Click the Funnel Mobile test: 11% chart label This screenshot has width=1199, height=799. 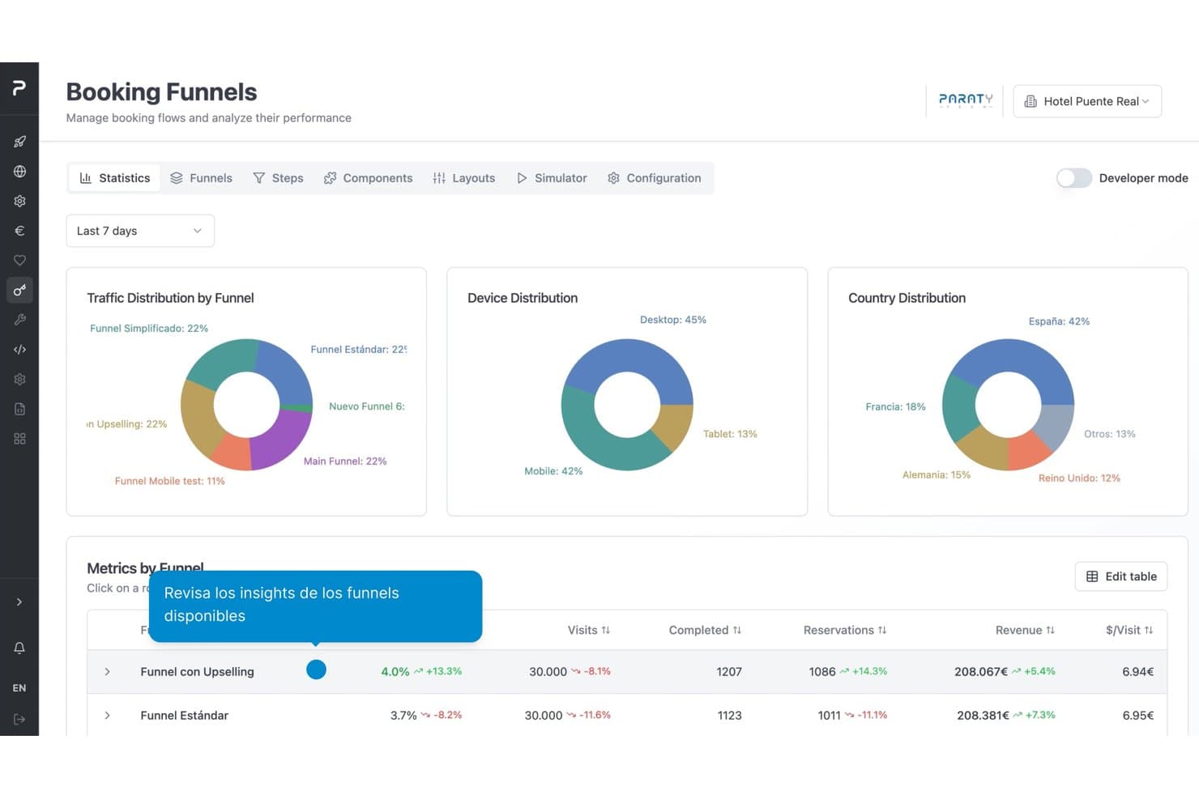point(170,481)
